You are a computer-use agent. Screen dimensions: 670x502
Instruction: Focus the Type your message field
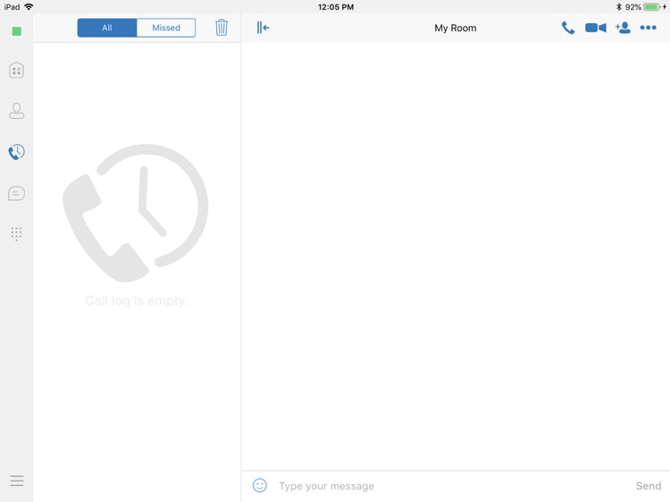coord(453,486)
